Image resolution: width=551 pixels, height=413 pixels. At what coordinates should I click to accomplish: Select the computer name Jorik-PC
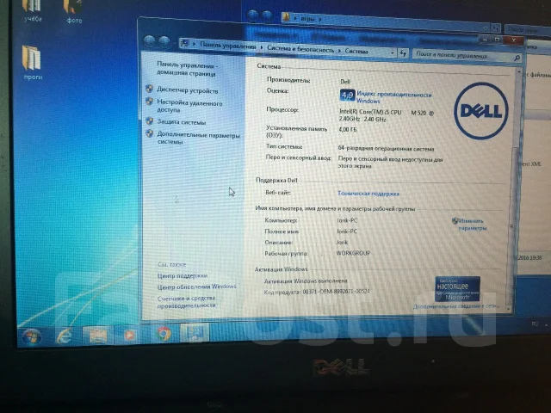click(x=347, y=220)
